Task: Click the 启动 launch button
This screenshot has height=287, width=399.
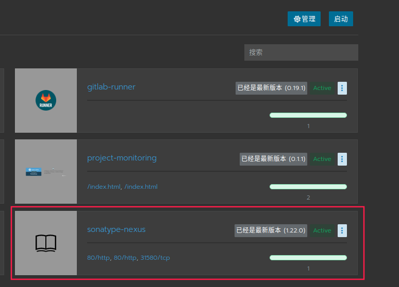Action: [341, 19]
